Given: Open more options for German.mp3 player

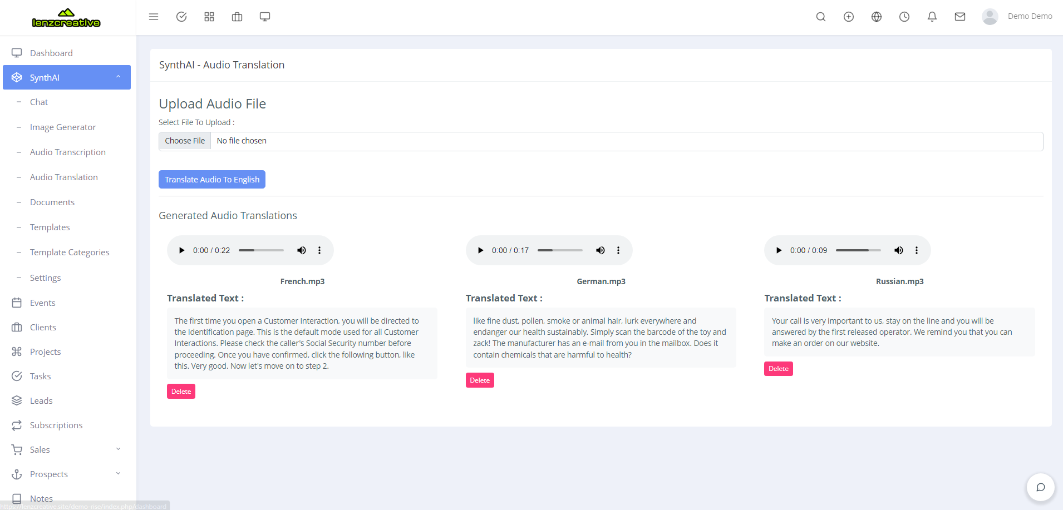Looking at the screenshot, I should (x=618, y=250).
